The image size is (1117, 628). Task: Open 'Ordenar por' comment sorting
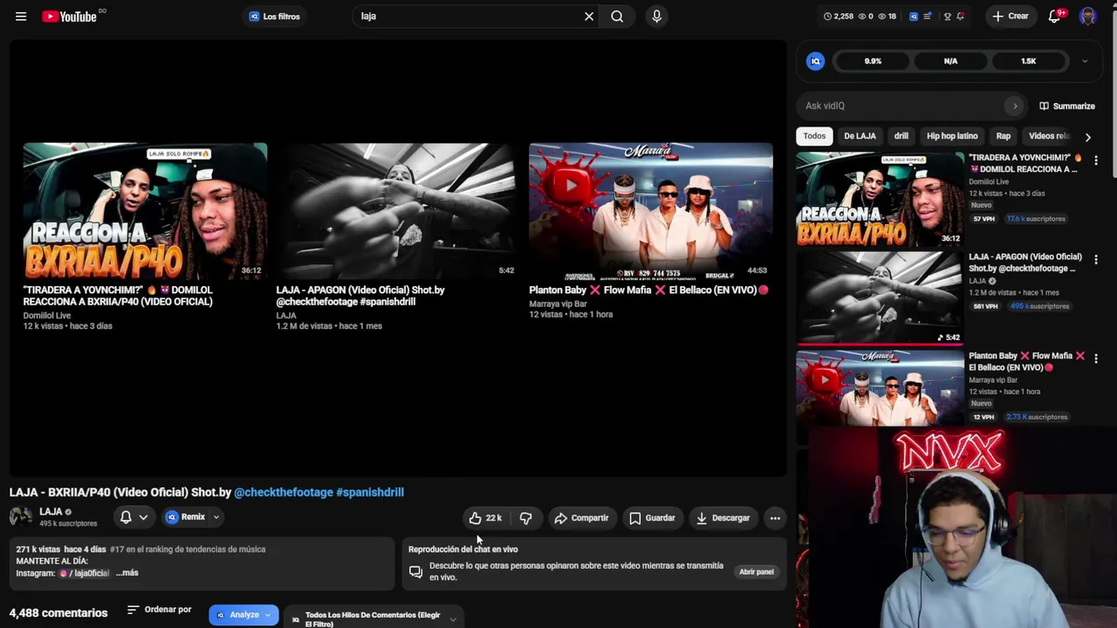159,610
